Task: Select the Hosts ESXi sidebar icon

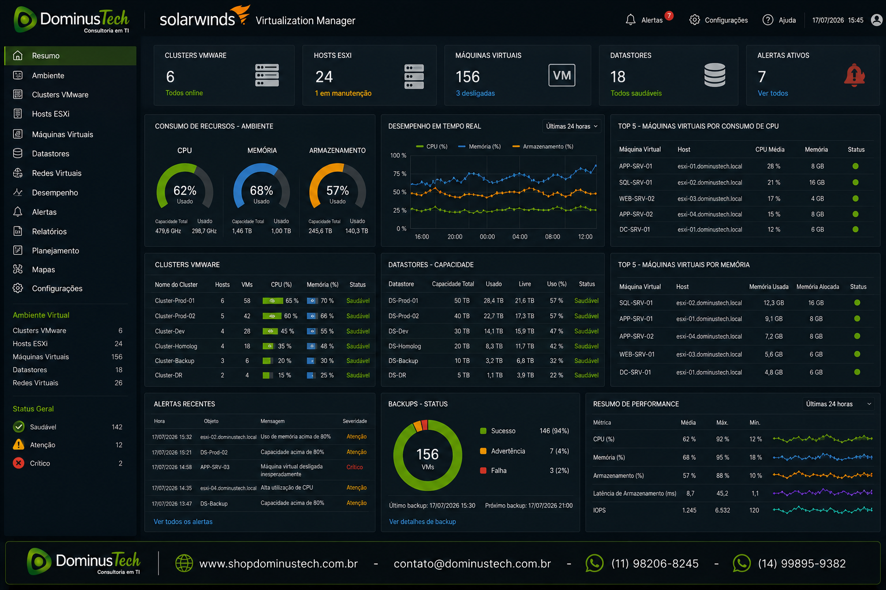Action: 18,114
